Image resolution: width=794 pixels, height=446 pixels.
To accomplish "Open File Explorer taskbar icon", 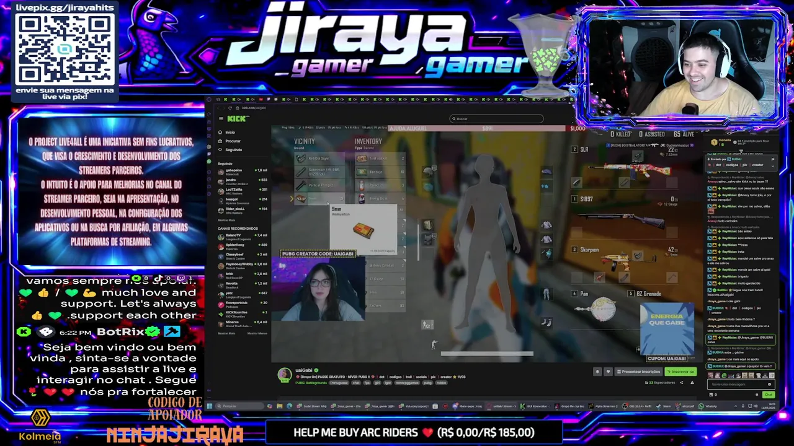I will [279, 406].
